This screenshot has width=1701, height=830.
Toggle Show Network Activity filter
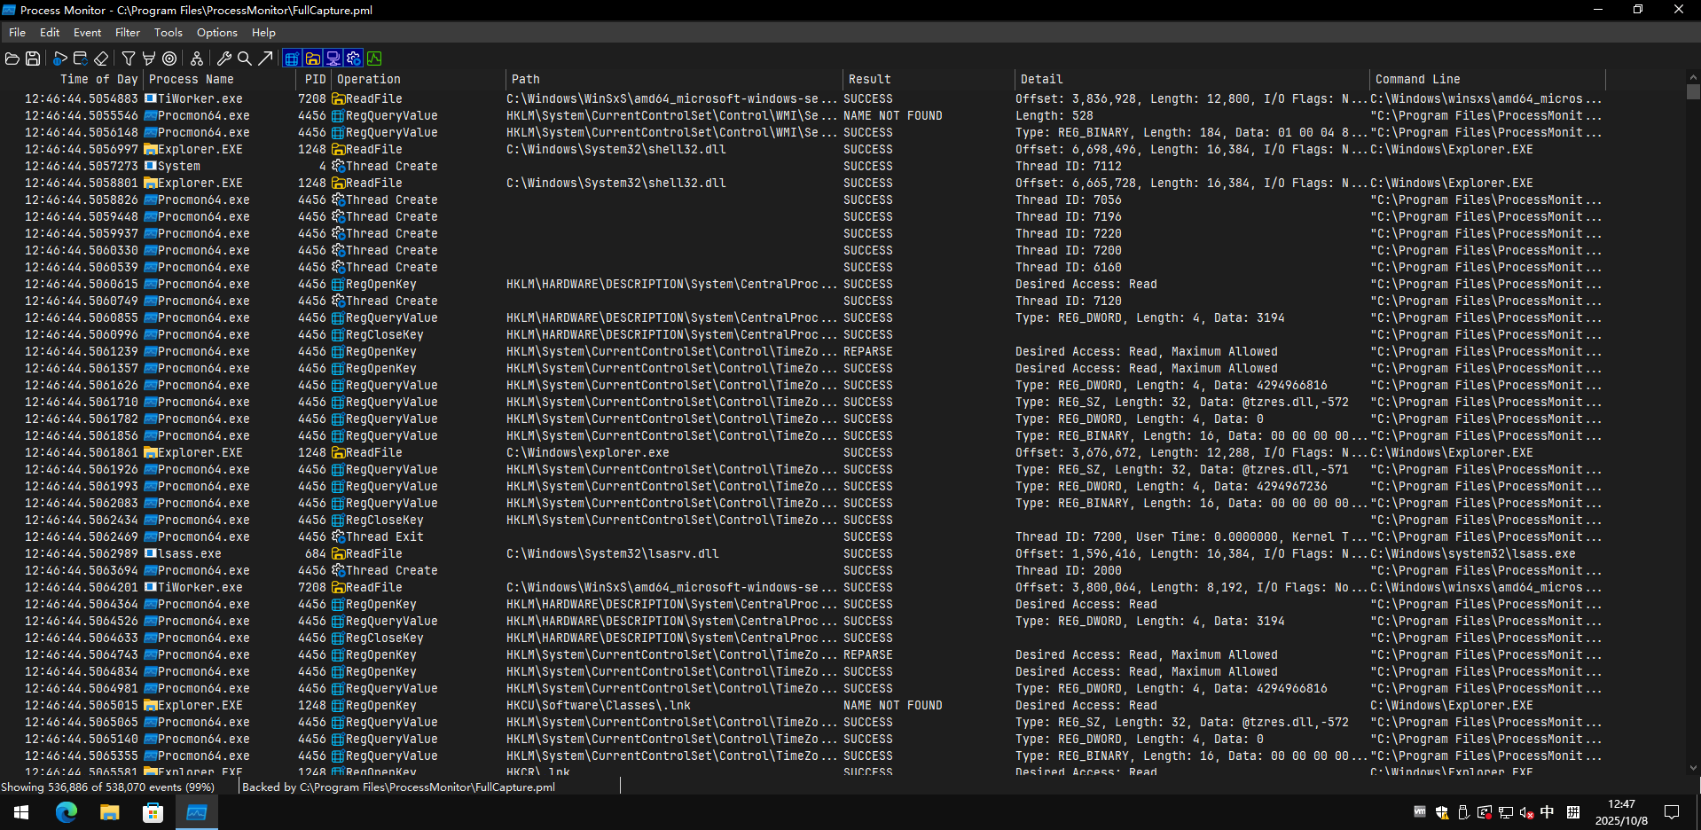333,59
